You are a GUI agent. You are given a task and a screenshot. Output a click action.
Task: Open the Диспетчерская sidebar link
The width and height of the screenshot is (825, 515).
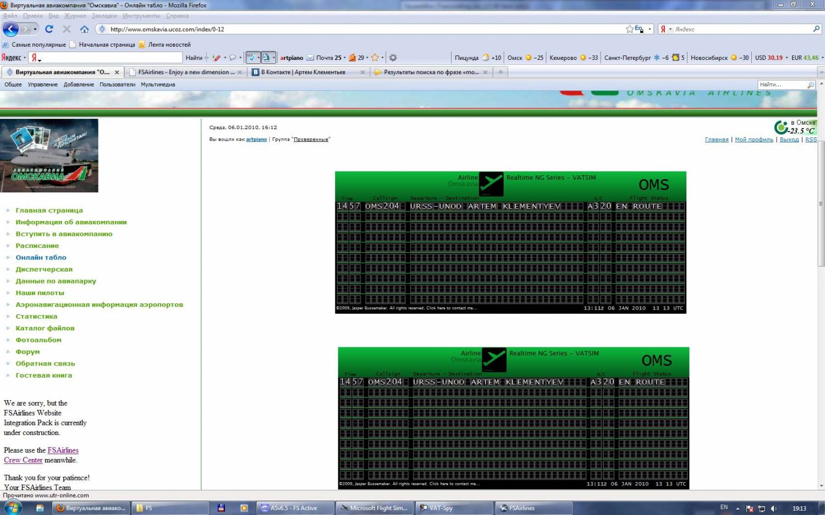(44, 269)
